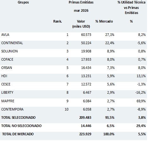Click LIBERTY utility value -16,2%
148x141 pixels.
point(140,92)
